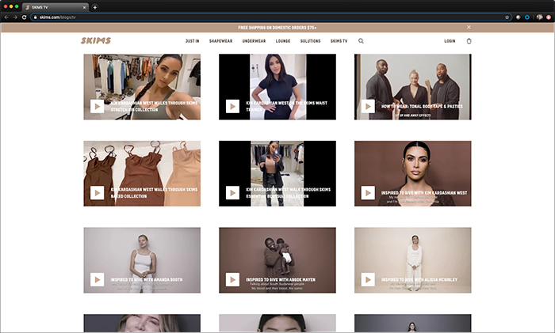Open Inspired to Give with Amanda Booth title
The image size is (555, 333).
147,280
